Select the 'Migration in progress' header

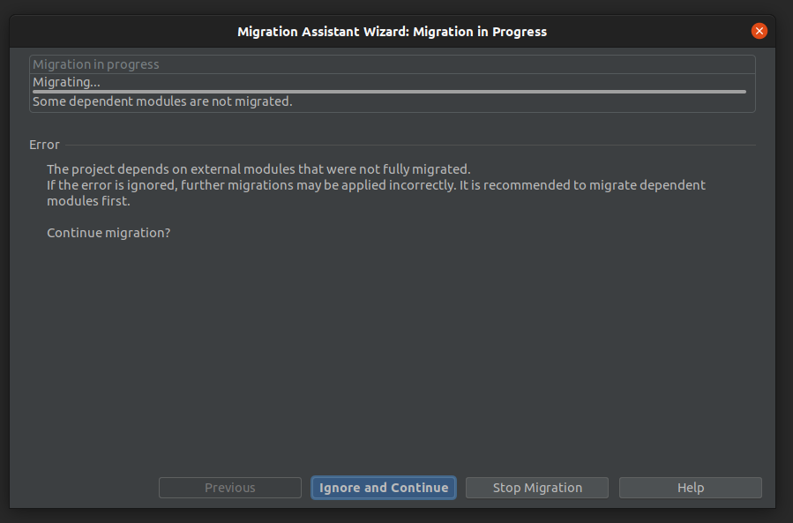click(96, 64)
